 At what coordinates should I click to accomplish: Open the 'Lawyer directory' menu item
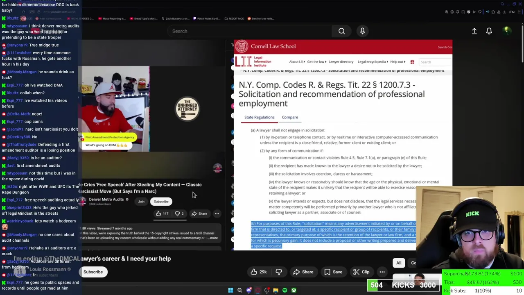[341, 62]
